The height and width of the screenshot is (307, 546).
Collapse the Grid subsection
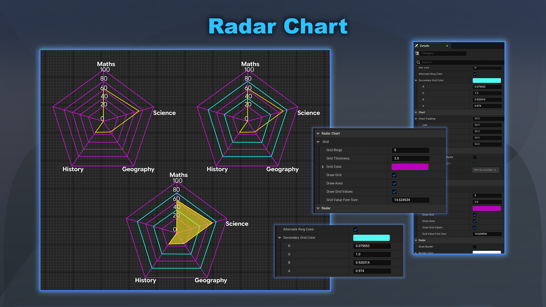318,142
